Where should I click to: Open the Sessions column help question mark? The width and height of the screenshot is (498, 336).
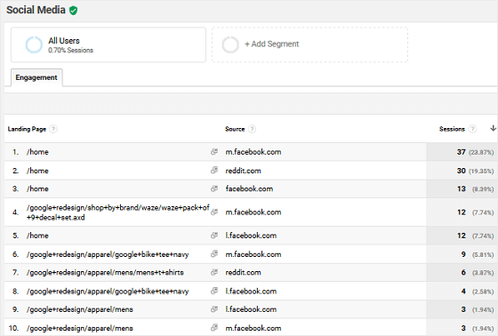click(472, 129)
